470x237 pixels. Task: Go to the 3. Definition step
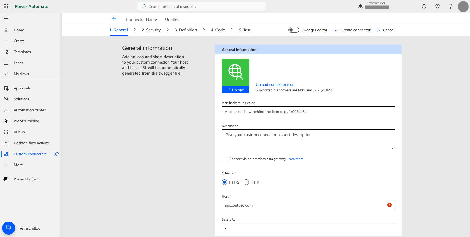(186, 30)
